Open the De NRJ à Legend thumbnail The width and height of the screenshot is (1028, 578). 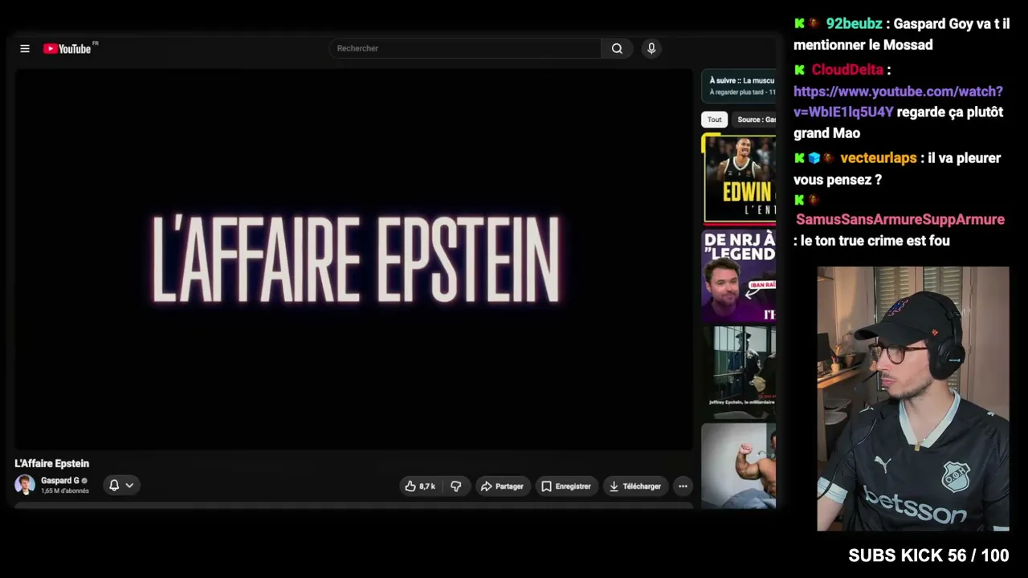pyautogui.click(x=739, y=276)
